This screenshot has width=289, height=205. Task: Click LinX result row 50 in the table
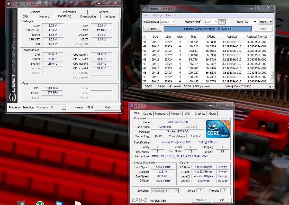[x=205, y=81]
